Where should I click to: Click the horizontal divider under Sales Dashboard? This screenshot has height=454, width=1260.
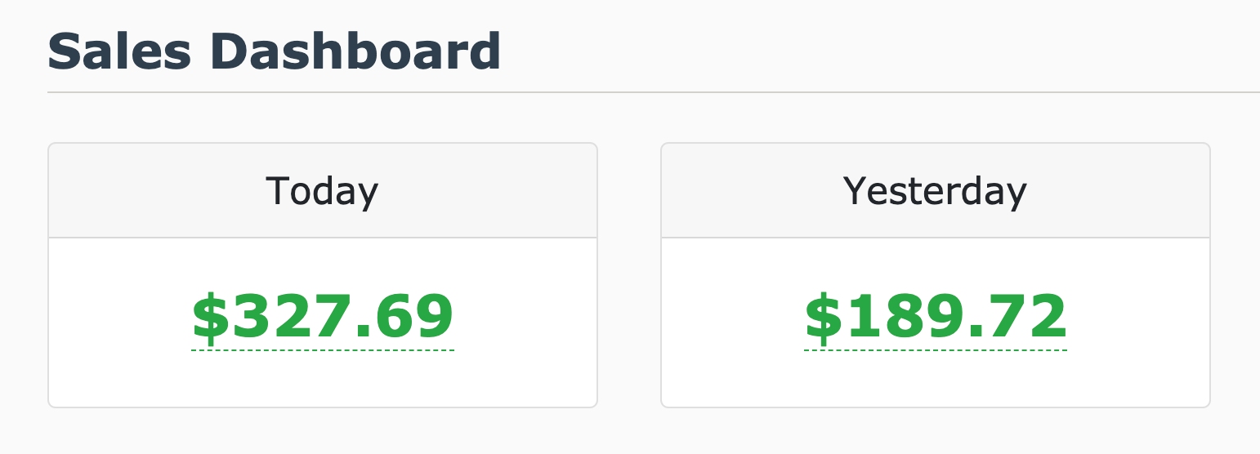[654, 92]
